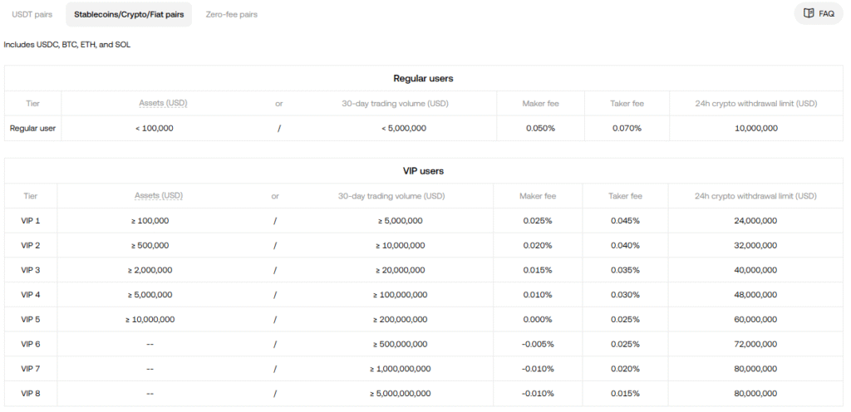The height and width of the screenshot is (412, 851).
Task: Select the Regular user tier cell
Action: pos(32,129)
